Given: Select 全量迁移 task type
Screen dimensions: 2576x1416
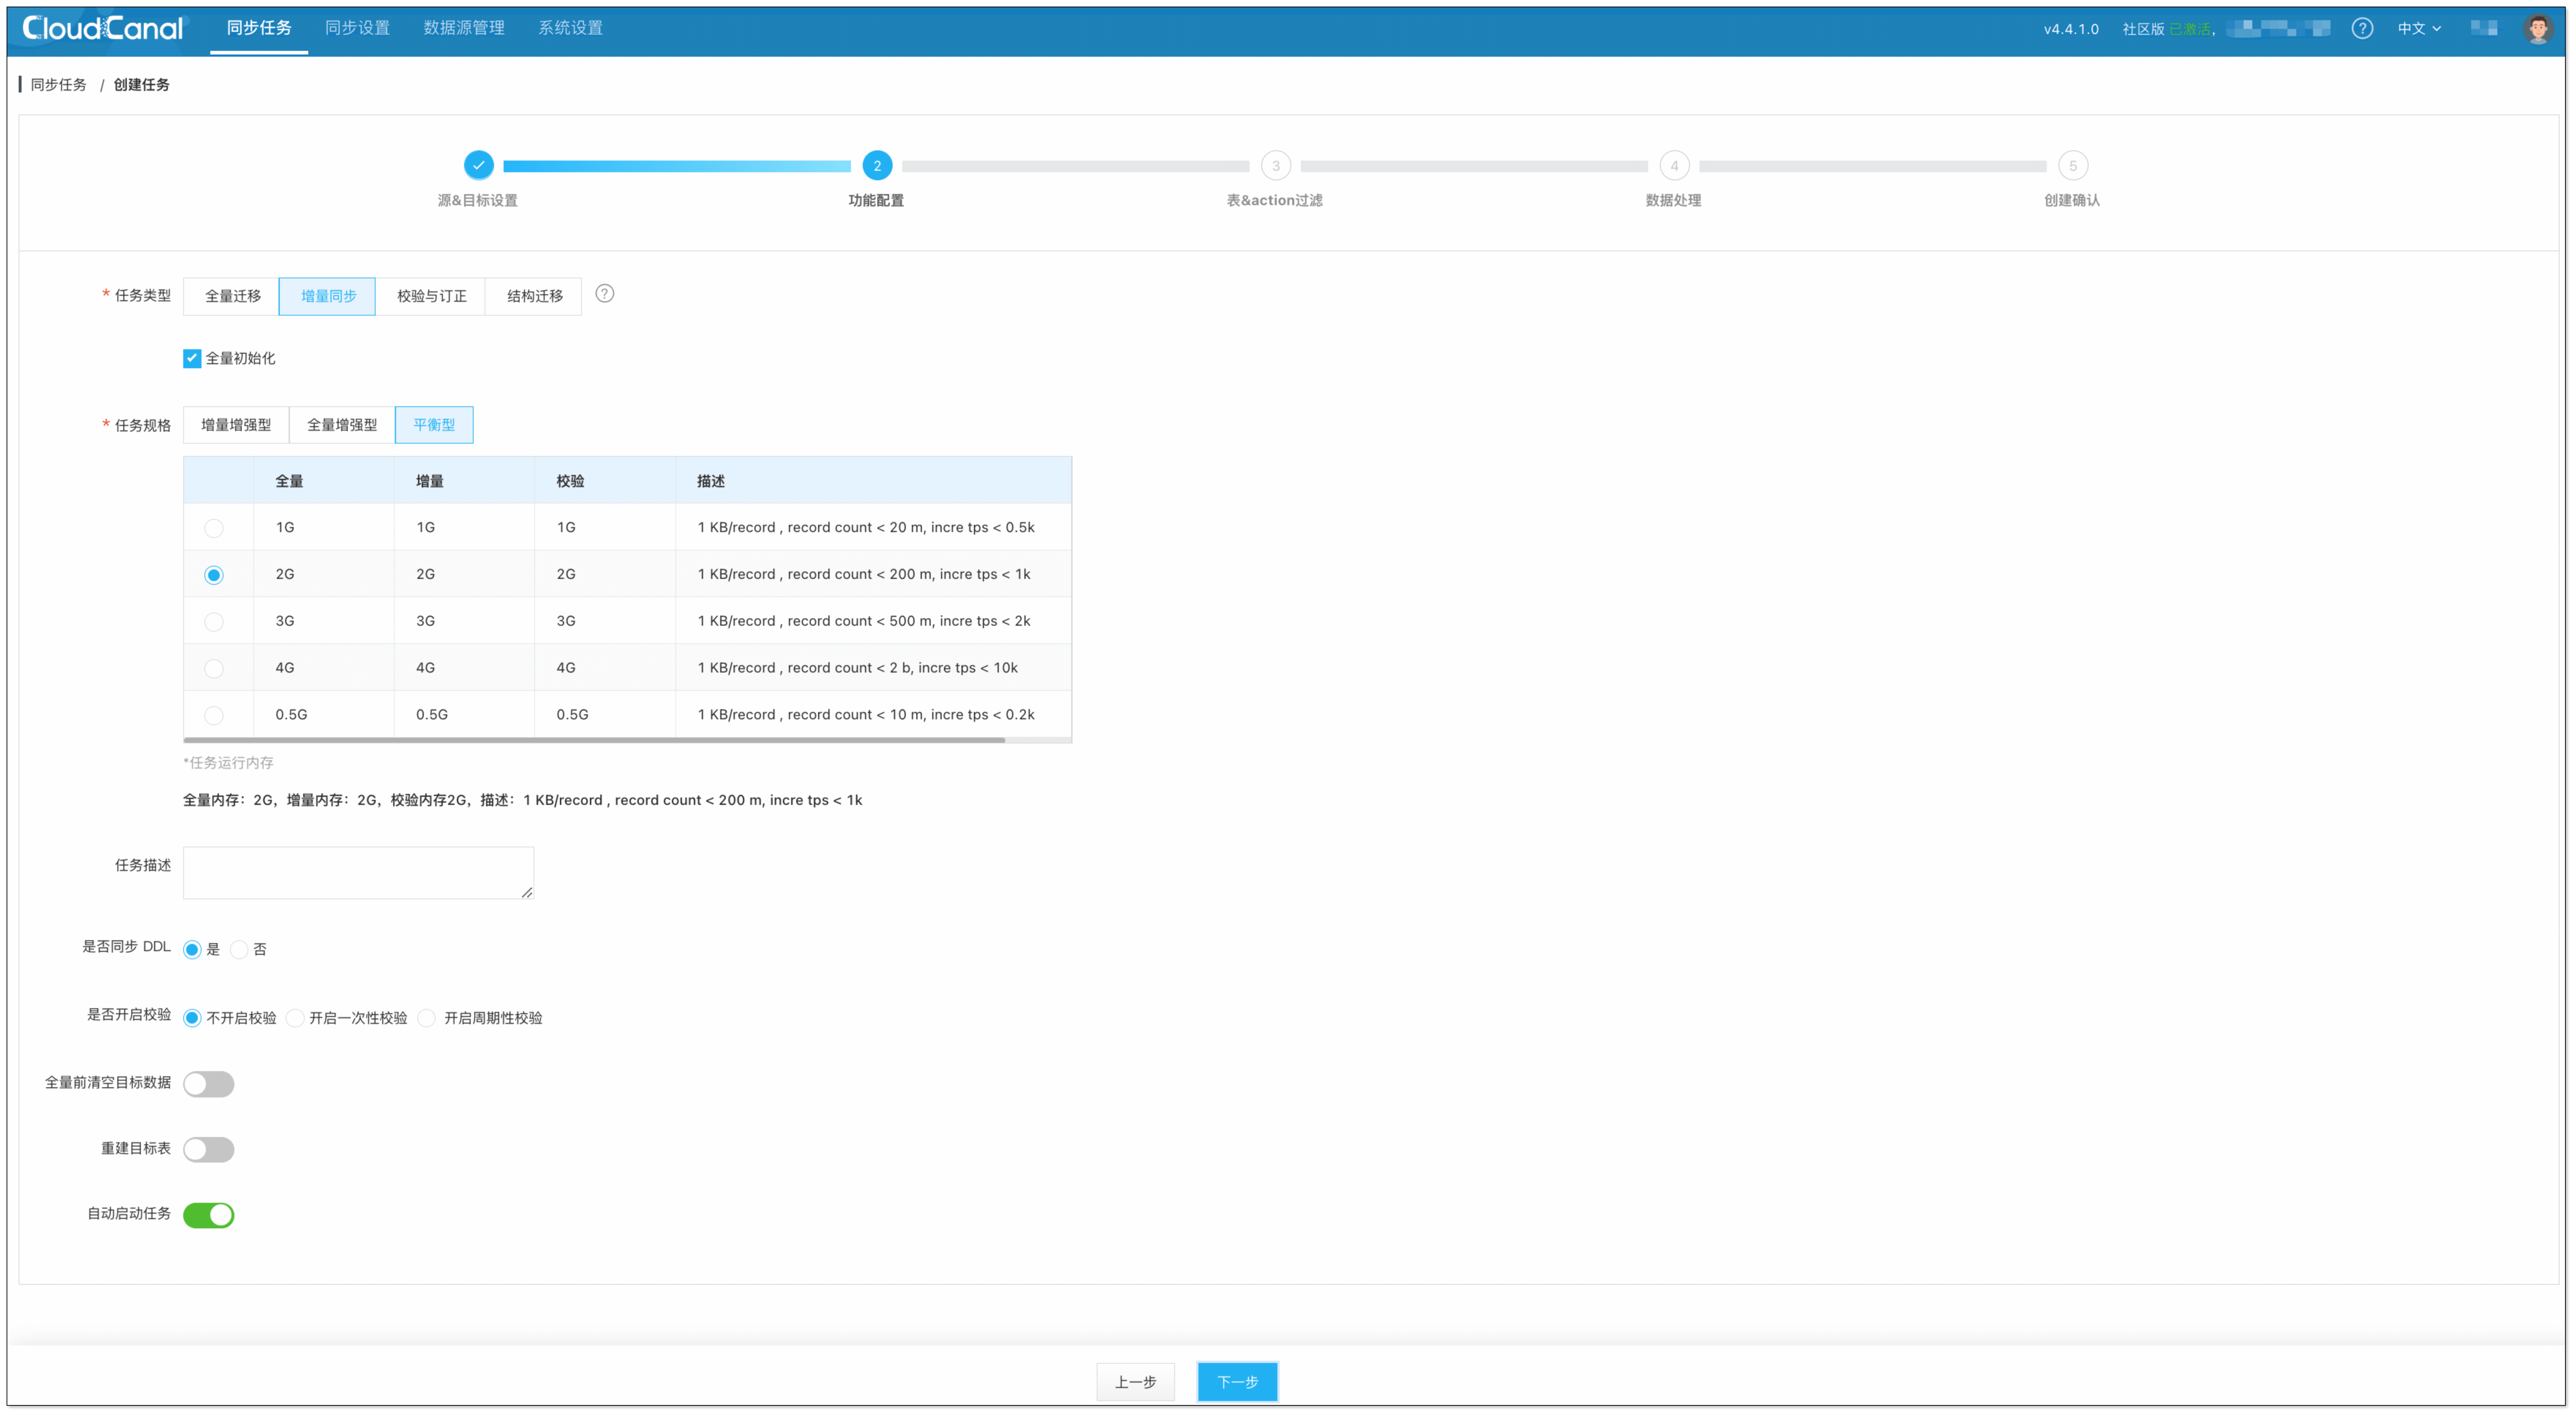Looking at the screenshot, I should tap(232, 296).
